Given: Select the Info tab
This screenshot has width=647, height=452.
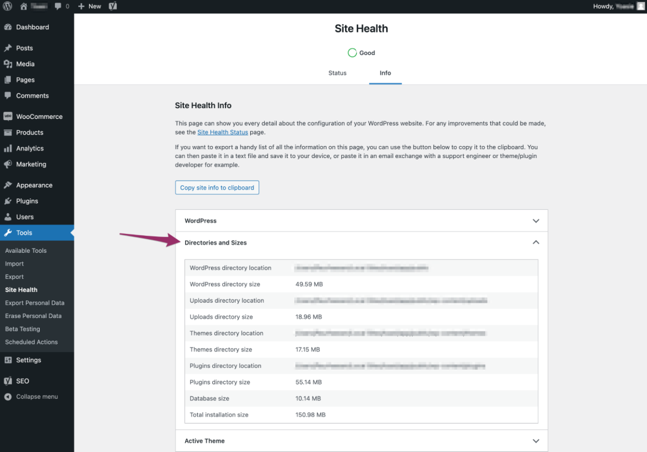Looking at the screenshot, I should pyautogui.click(x=385, y=73).
